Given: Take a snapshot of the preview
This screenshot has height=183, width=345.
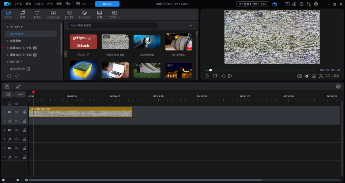Looking at the screenshot, I should [x=299, y=76].
